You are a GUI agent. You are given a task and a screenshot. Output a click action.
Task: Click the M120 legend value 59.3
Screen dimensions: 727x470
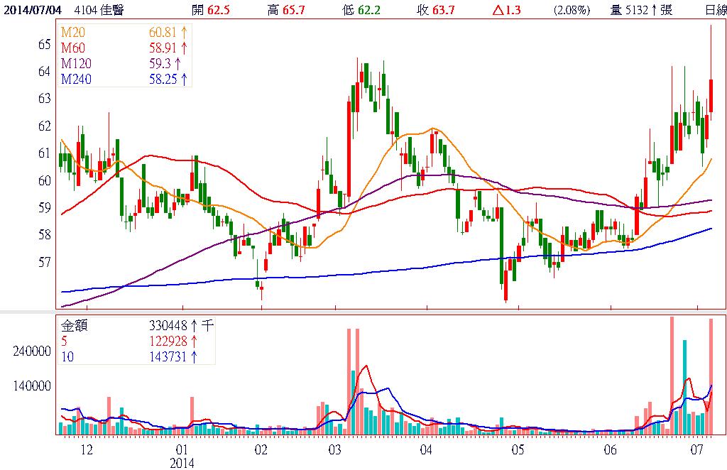[x=159, y=64]
